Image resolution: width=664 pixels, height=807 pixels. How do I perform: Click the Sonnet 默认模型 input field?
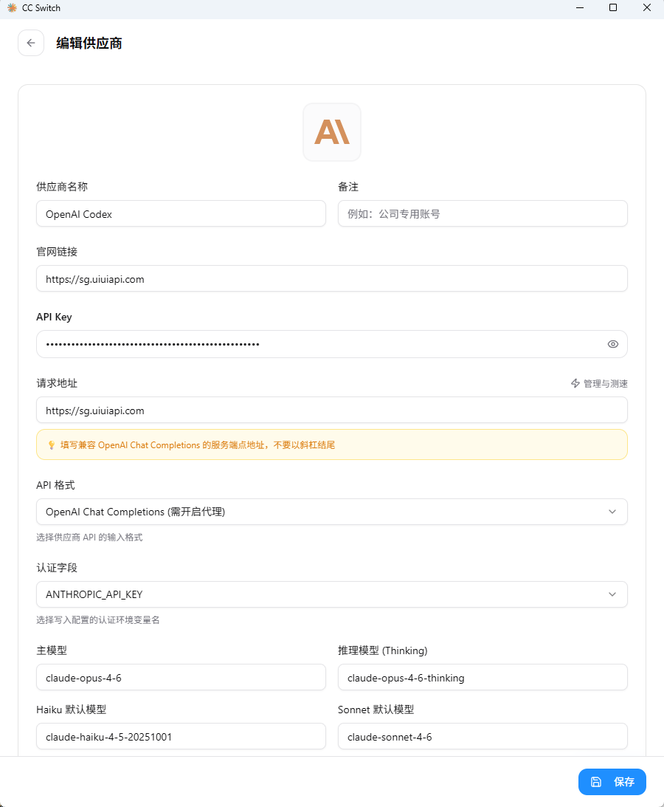click(x=483, y=737)
